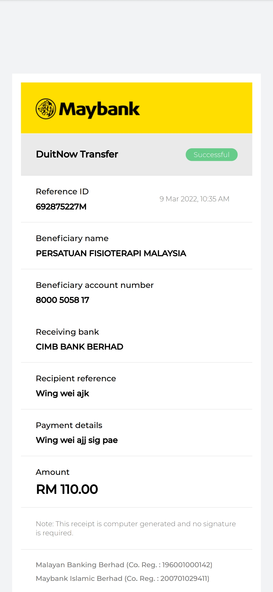The image size is (273, 592).
Task: Select the Beneficiary account number label
Action: pyautogui.click(x=95, y=285)
